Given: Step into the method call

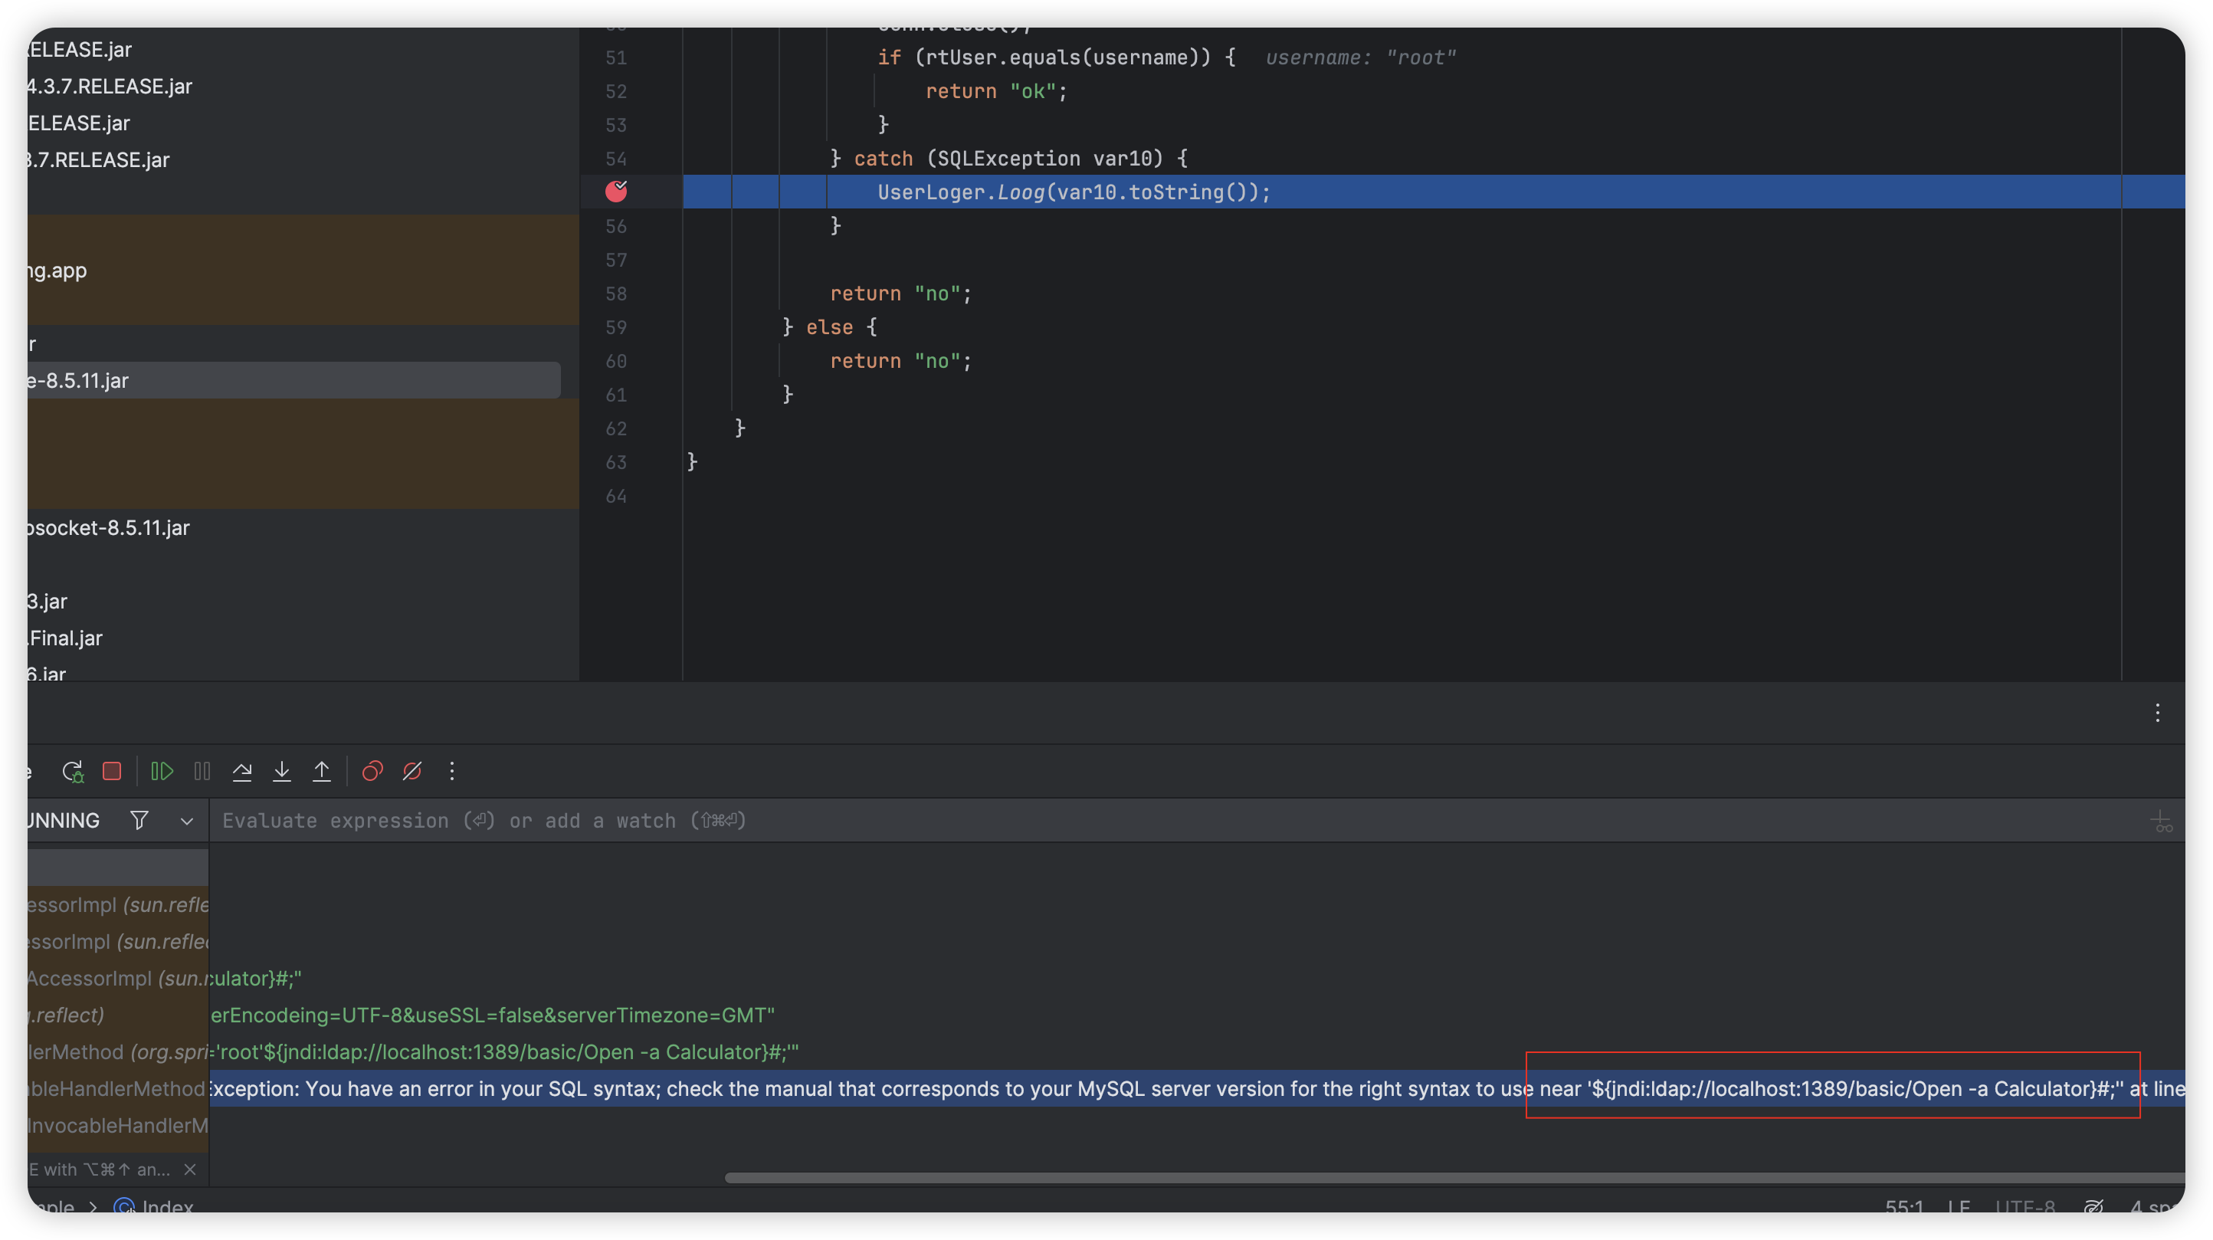Looking at the screenshot, I should 282,771.
